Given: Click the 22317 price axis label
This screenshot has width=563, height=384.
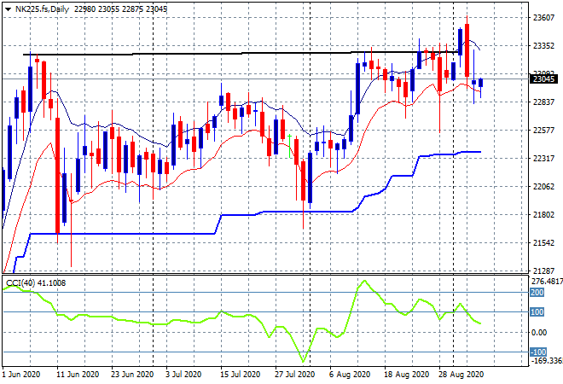Looking at the screenshot, I should click(544, 159).
